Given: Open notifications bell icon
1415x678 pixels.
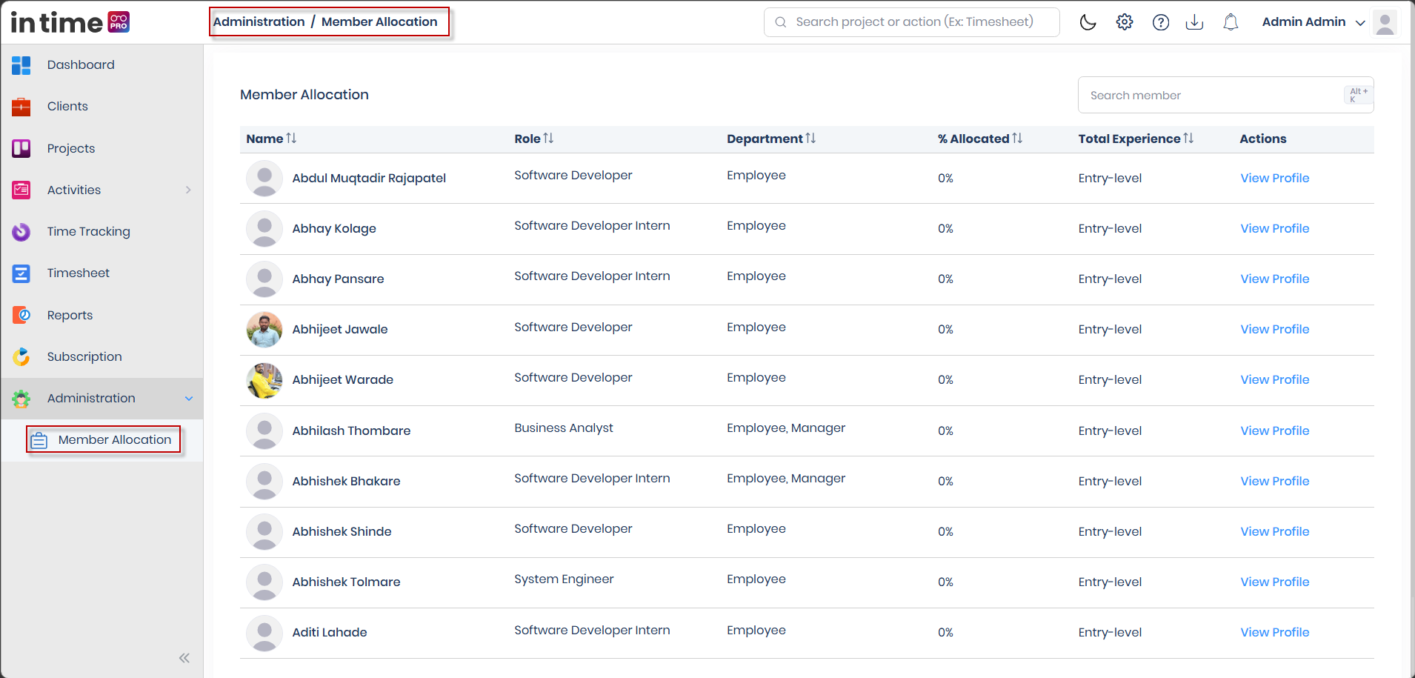Looking at the screenshot, I should [1231, 22].
